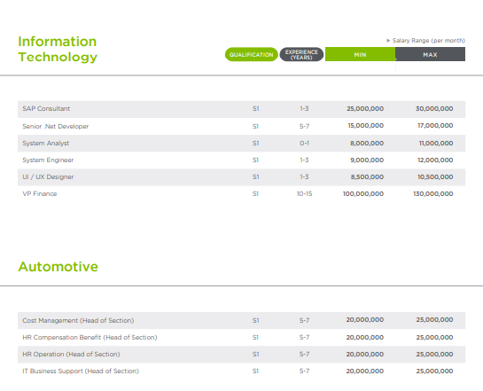Viewport: 483px width, 391px height.
Task: Click the Salary Range (per month) label
Action: [428, 41]
